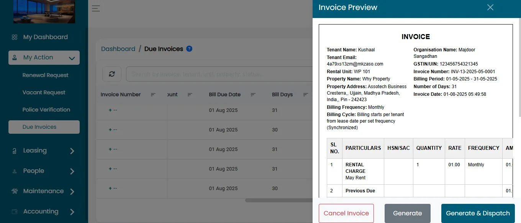521x223 pixels.
Task: Expand the Leasing menu chevron
Action: [72, 151]
